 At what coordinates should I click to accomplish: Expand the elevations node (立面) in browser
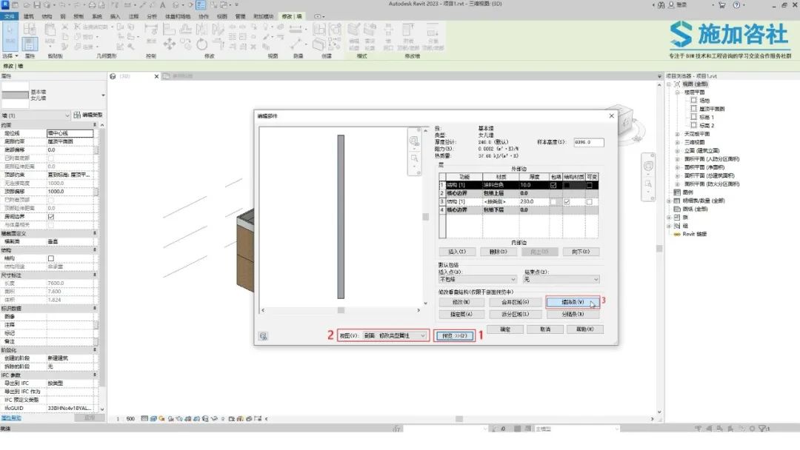(678, 151)
